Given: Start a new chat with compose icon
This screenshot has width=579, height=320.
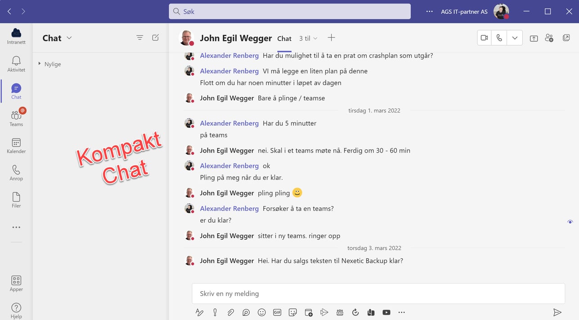Looking at the screenshot, I should tap(156, 38).
